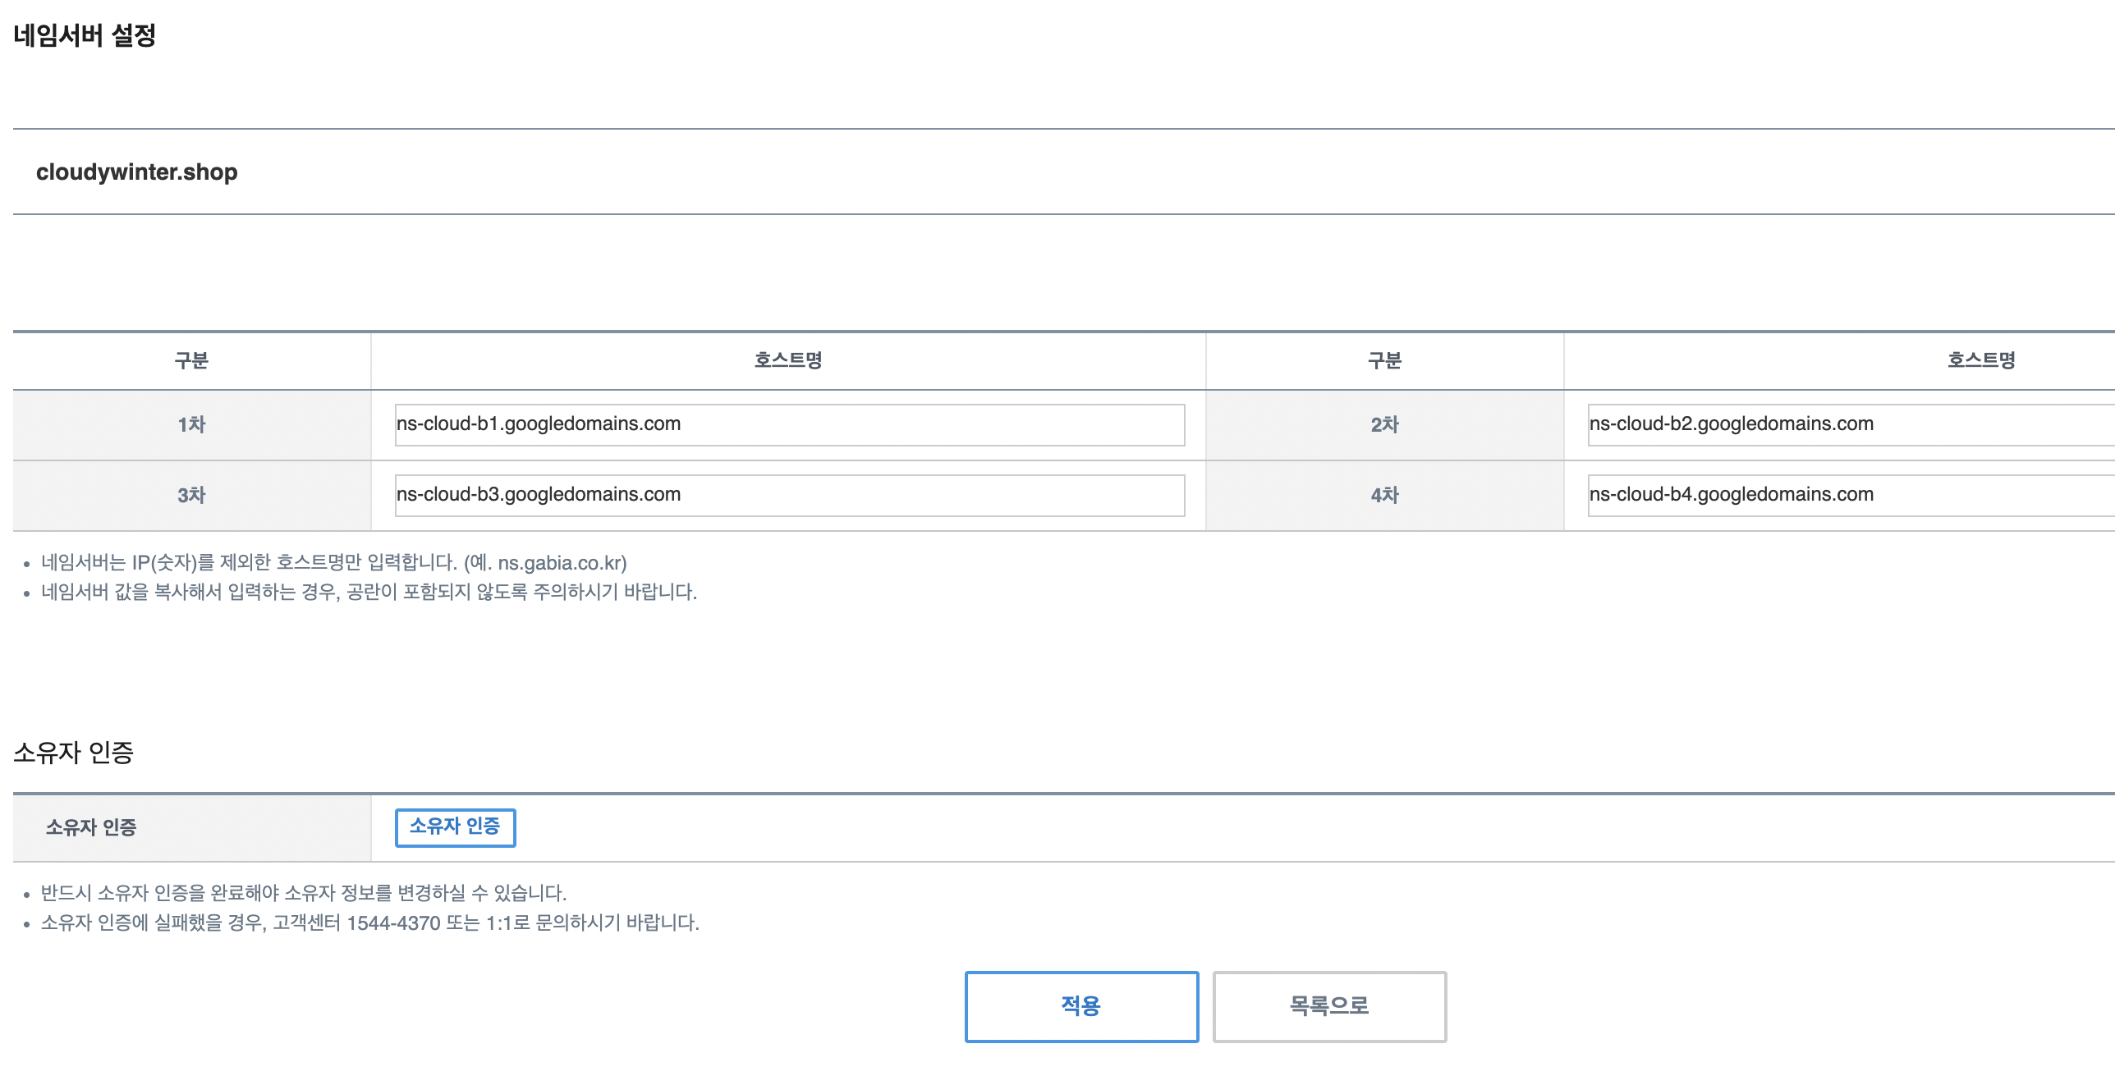The height and width of the screenshot is (1085, 2115).
Task: Click the note about 공란 when copying
Action: point(369,592)
